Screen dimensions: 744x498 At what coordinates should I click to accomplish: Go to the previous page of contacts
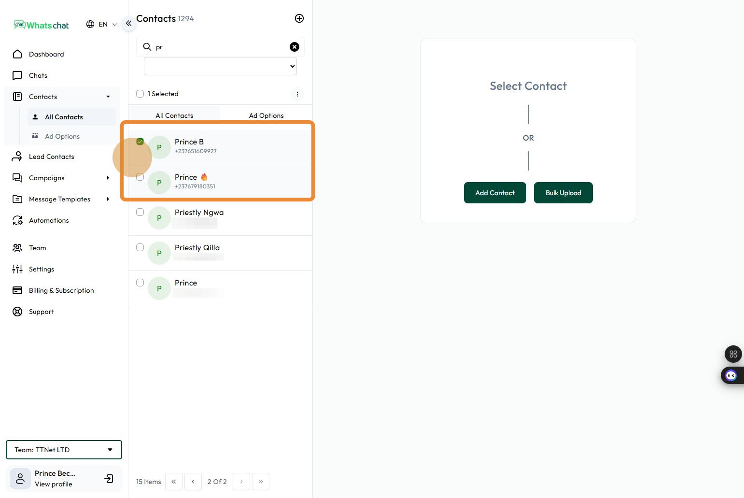point(193,482)
